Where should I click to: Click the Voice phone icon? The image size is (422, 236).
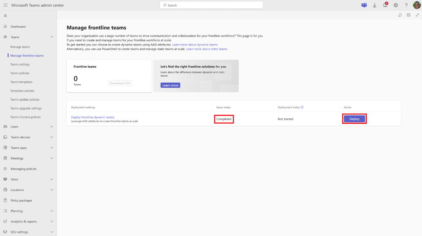(x=5, y=180)
